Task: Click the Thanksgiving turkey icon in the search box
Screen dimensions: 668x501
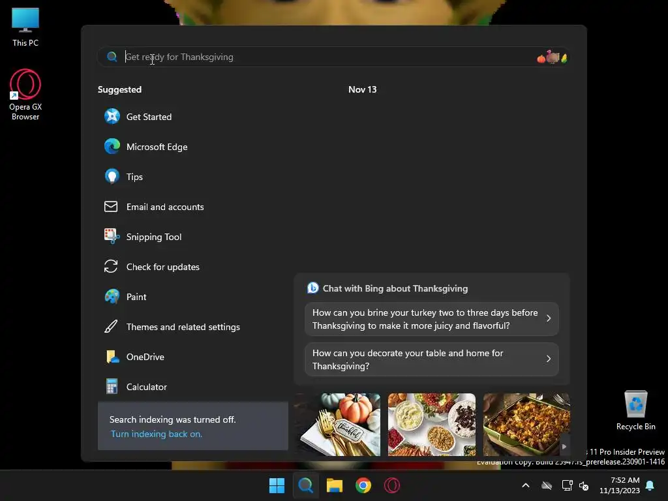Action: (x=552, y=57)
